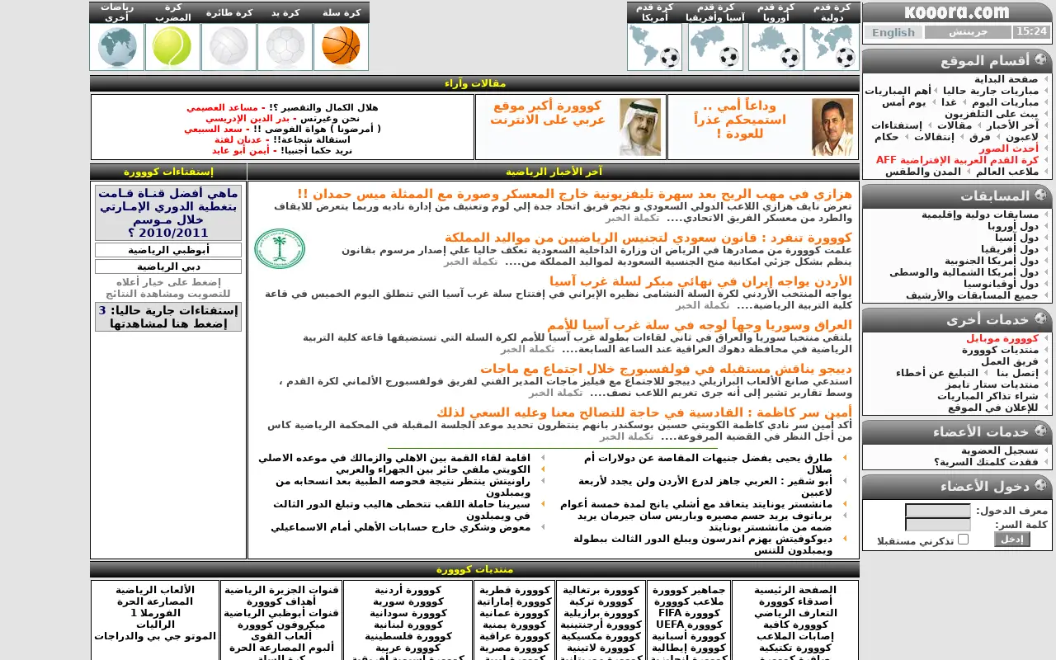Open the author photo beside 'وداعاً أمي'
1056x660 pixels.
point(832,127)
